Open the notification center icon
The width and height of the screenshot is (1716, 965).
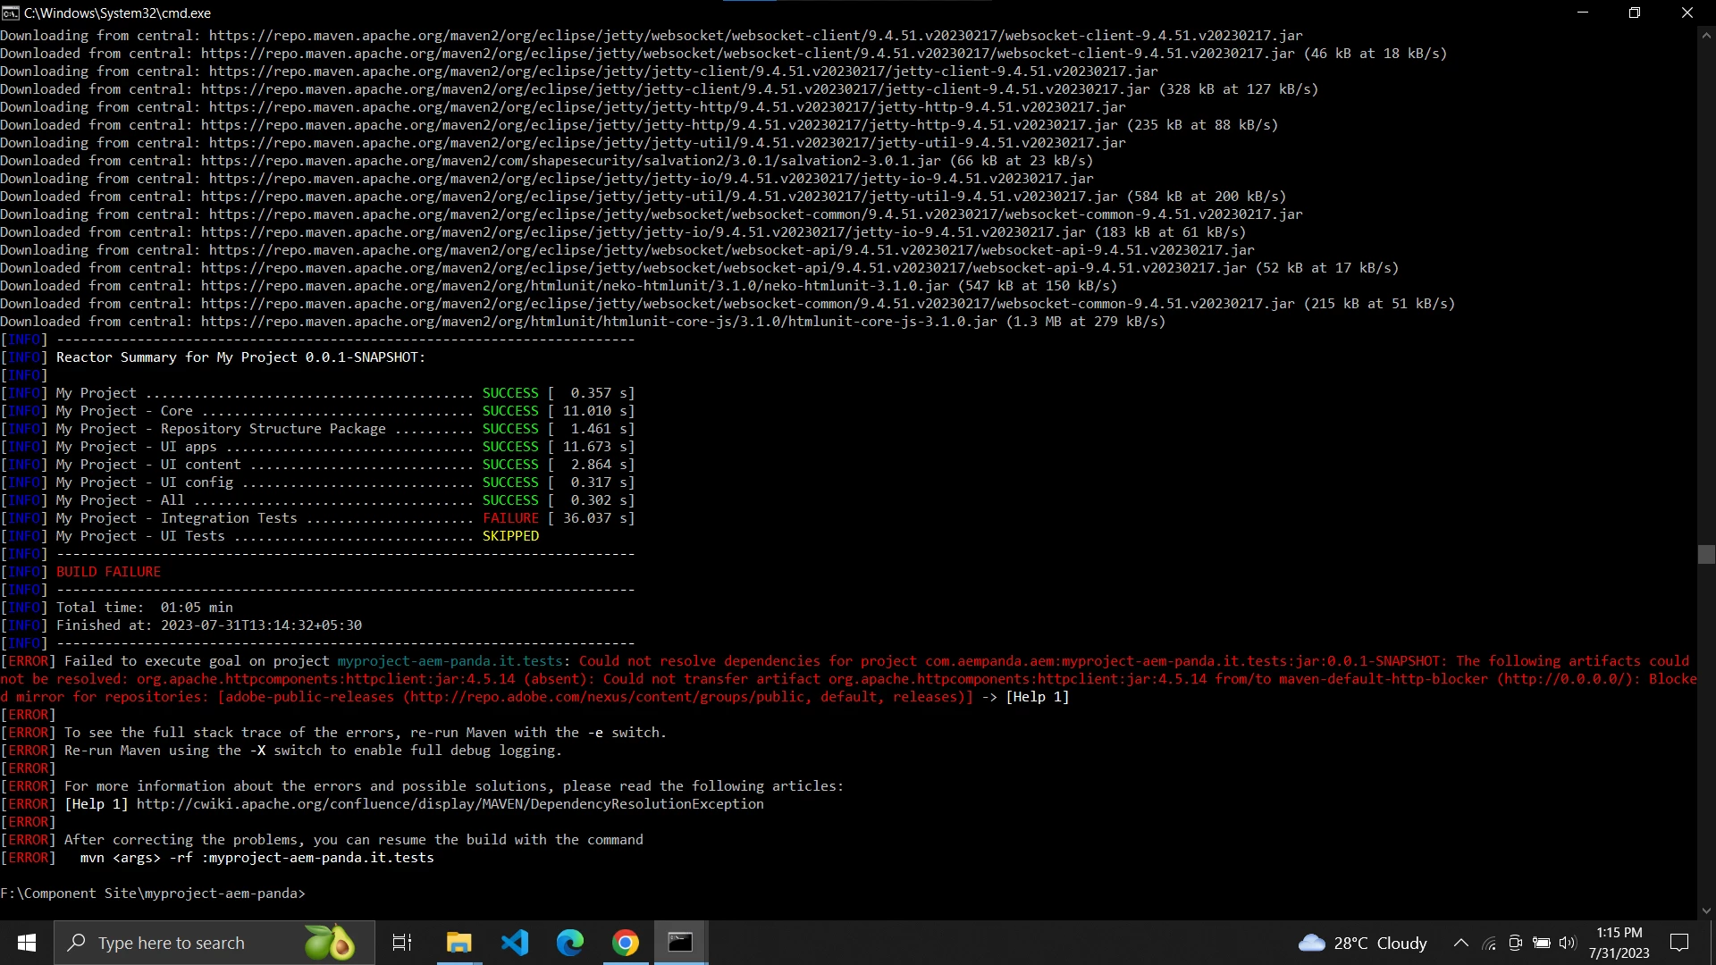point(1679,943)
